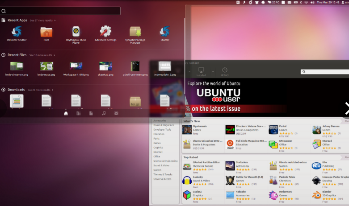Open dropdown arrow next to Installed
Viewport: 349px width, 206px height.
pos(213,72)
